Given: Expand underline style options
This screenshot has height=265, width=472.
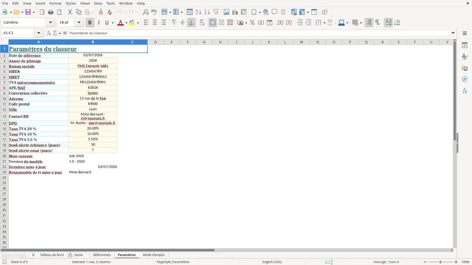Looking at the screenshot, I should click(112, 23).
